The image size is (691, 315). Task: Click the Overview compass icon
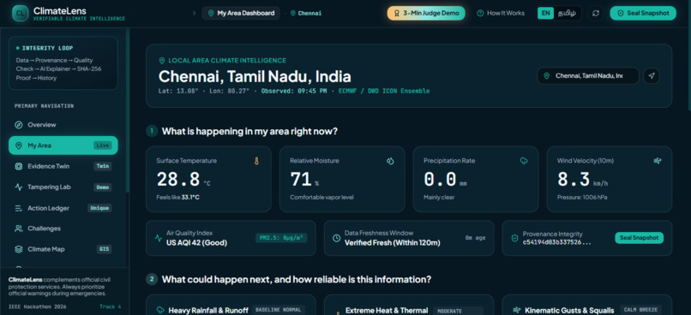pyautogui.click(x=19, y=124)
